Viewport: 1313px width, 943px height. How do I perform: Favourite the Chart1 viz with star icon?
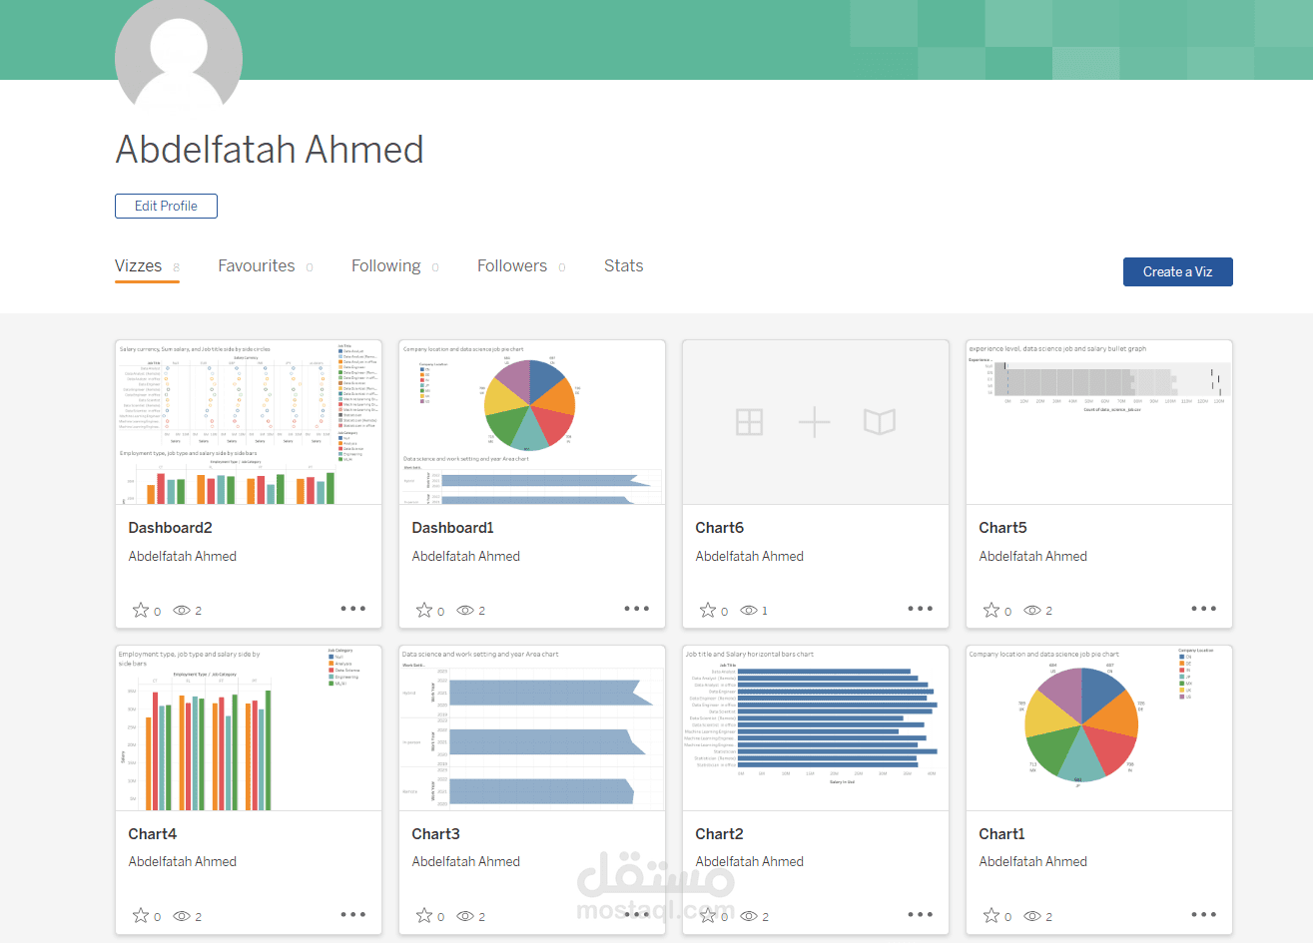[991, 915]
